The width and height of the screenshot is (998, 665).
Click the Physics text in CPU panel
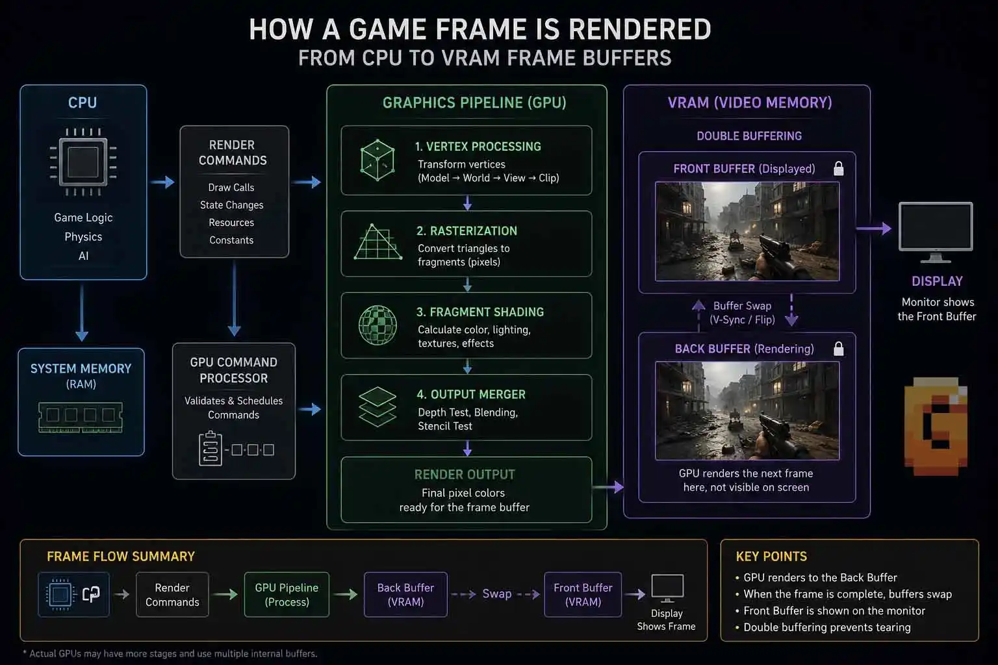point(83,236)
